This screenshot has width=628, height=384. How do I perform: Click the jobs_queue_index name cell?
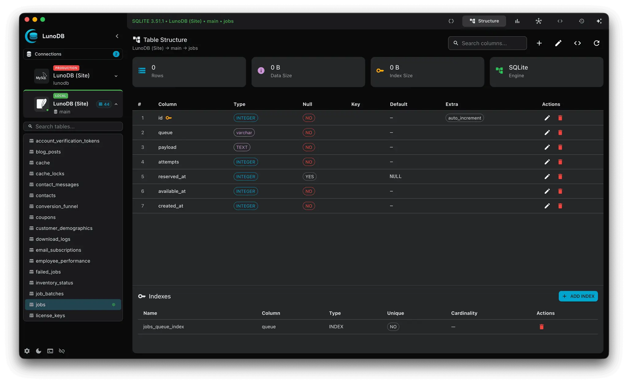pyautogui.click(x=164, y=327)
